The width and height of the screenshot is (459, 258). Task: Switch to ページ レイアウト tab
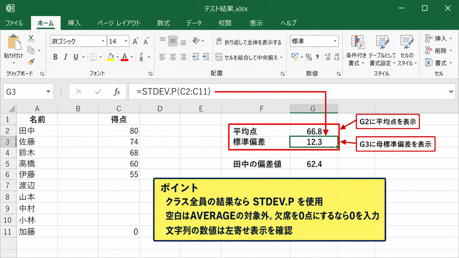tap(119, 23)
